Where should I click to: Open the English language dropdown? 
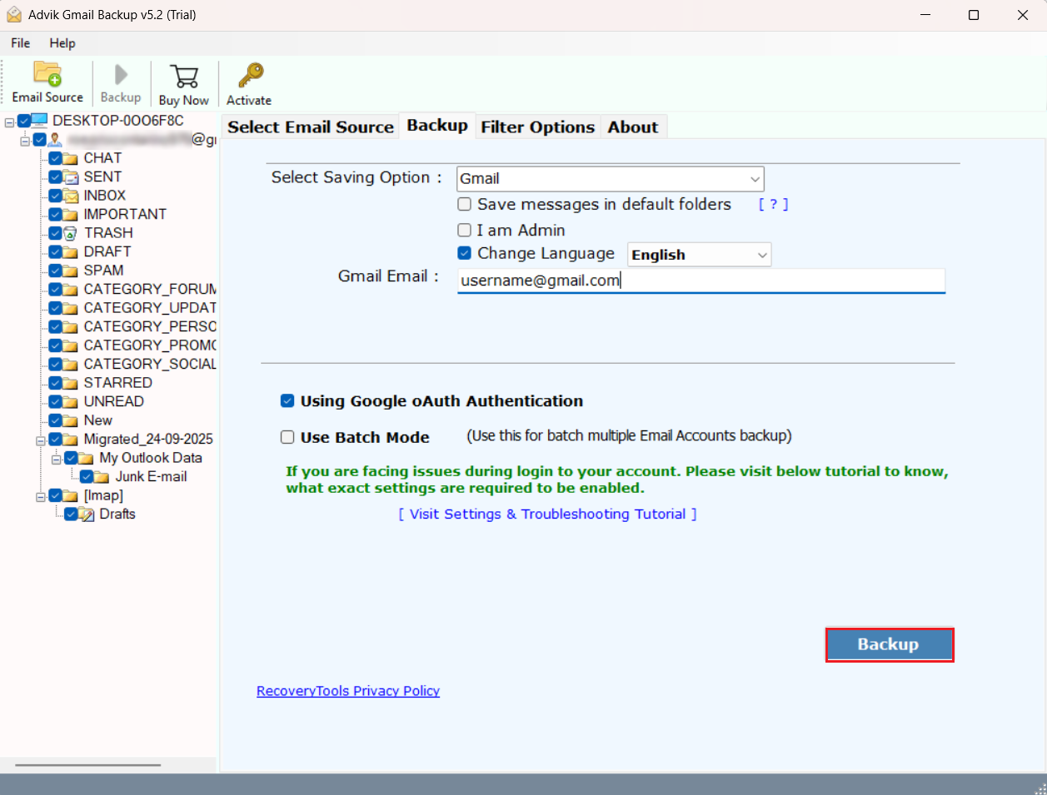pos(700,255)
